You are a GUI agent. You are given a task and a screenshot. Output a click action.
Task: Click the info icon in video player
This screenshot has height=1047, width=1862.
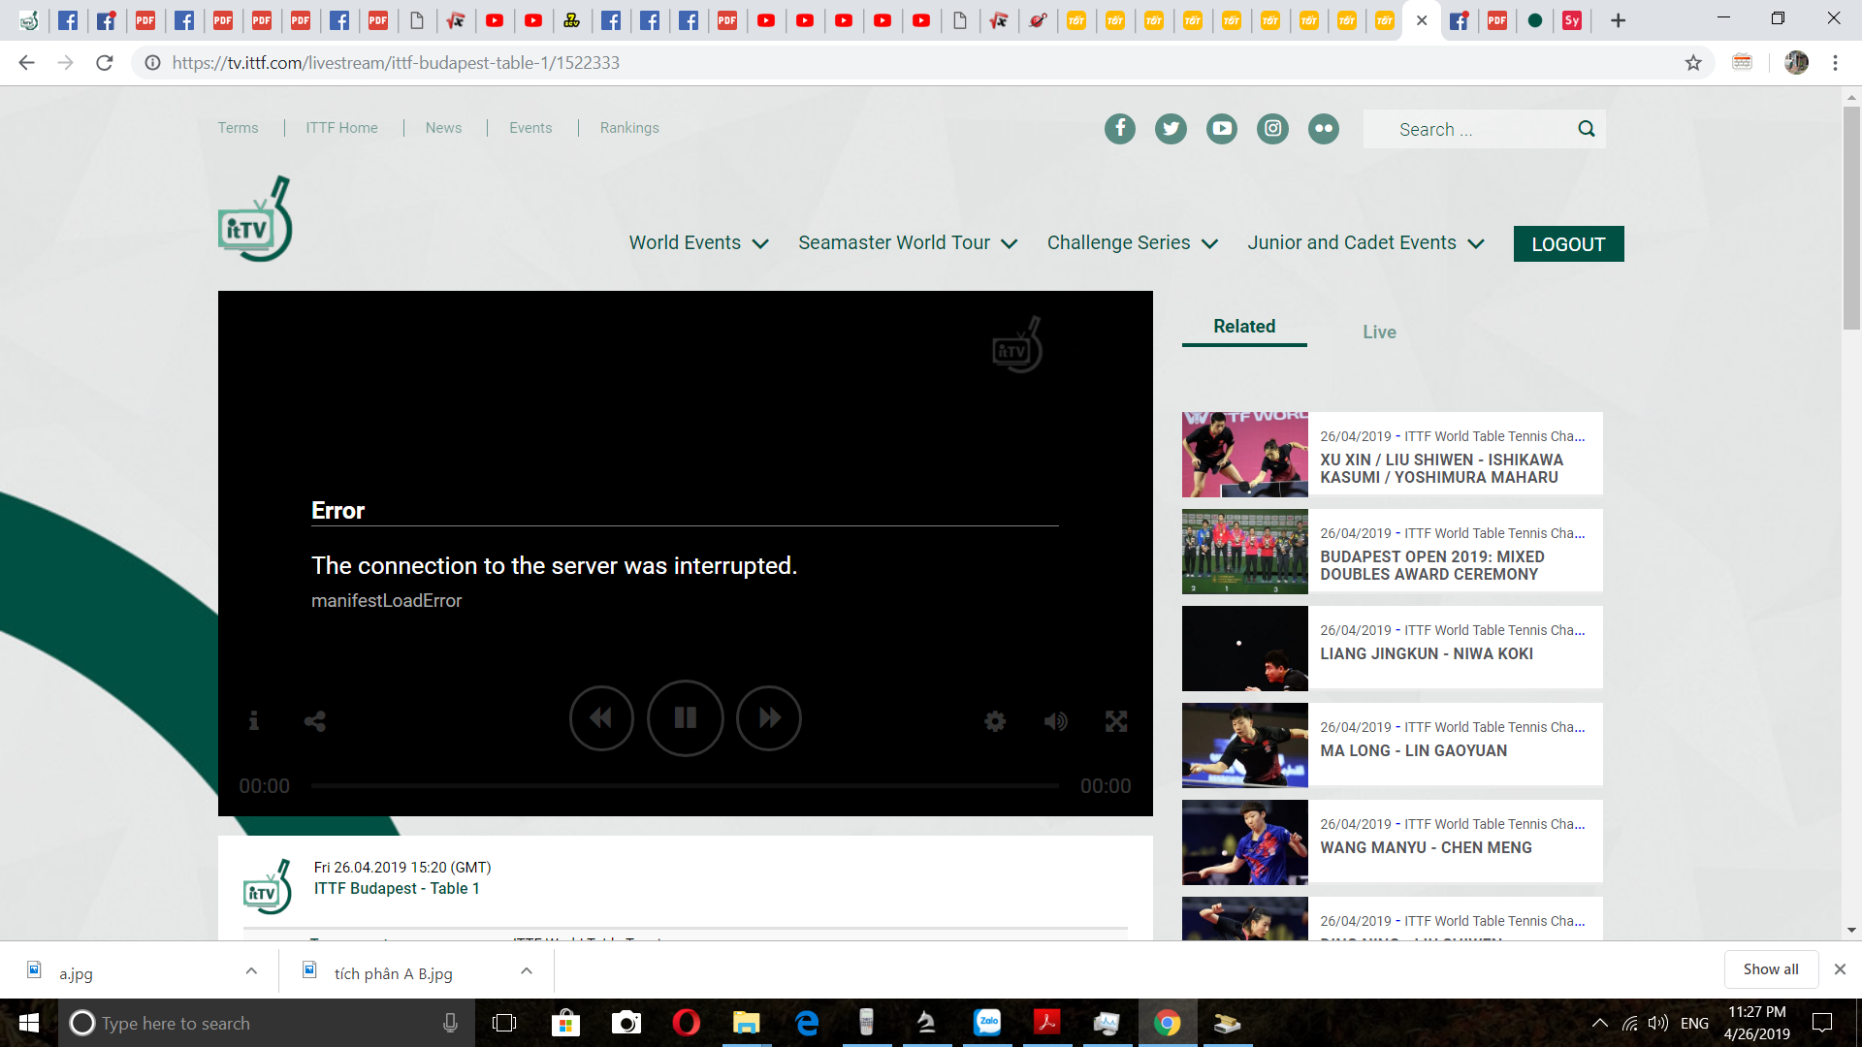coord(253,721)
